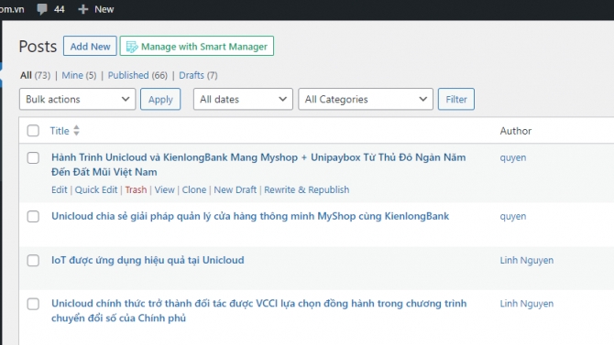Viewport: 614px width, 345px height.
Task: Click the View row action
Action: coord(164,189)
